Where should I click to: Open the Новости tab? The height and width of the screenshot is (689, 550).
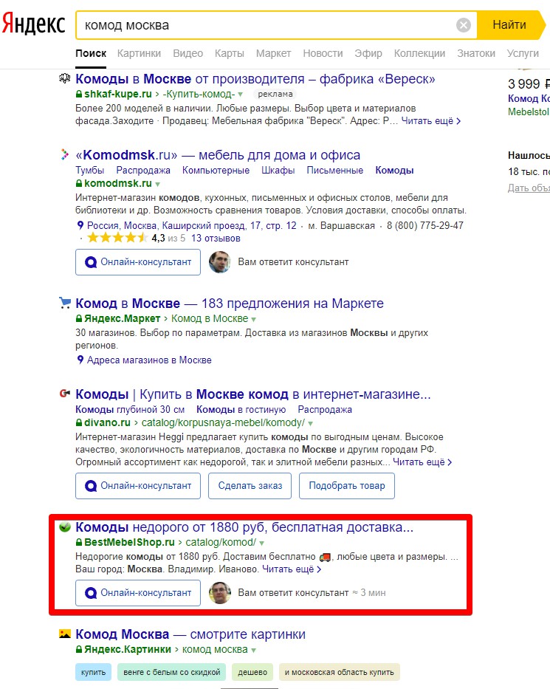pos(323,53)
